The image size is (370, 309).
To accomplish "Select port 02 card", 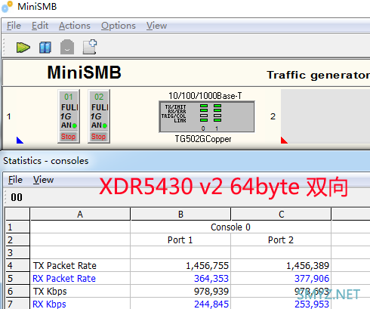I will 99,116.
